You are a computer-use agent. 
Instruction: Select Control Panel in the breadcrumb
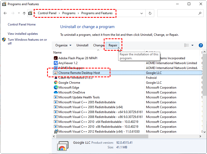click(x=47, y=13)
